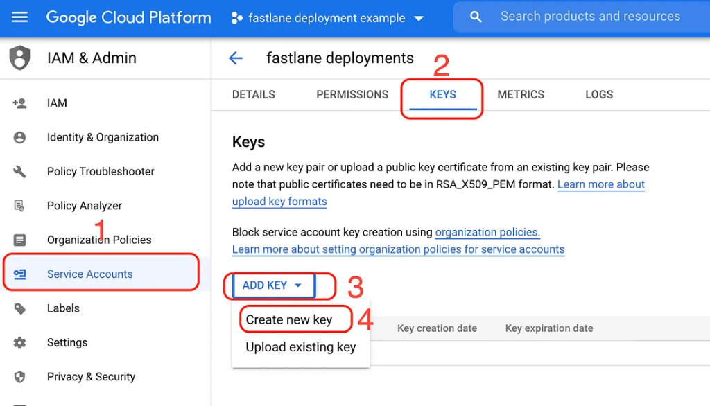Image resolution: width=710 pixels, height=406 pixels.
Task: Expand the fastlane deployment example project selector
Action: [328, 18]
